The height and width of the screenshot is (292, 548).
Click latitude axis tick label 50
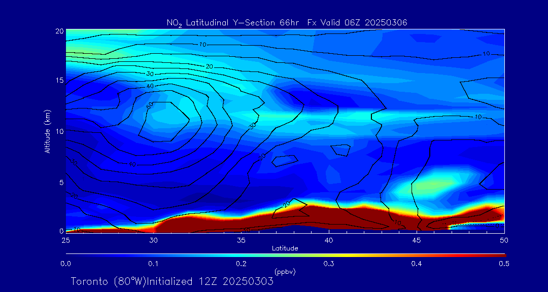click(x=504, y=240)
